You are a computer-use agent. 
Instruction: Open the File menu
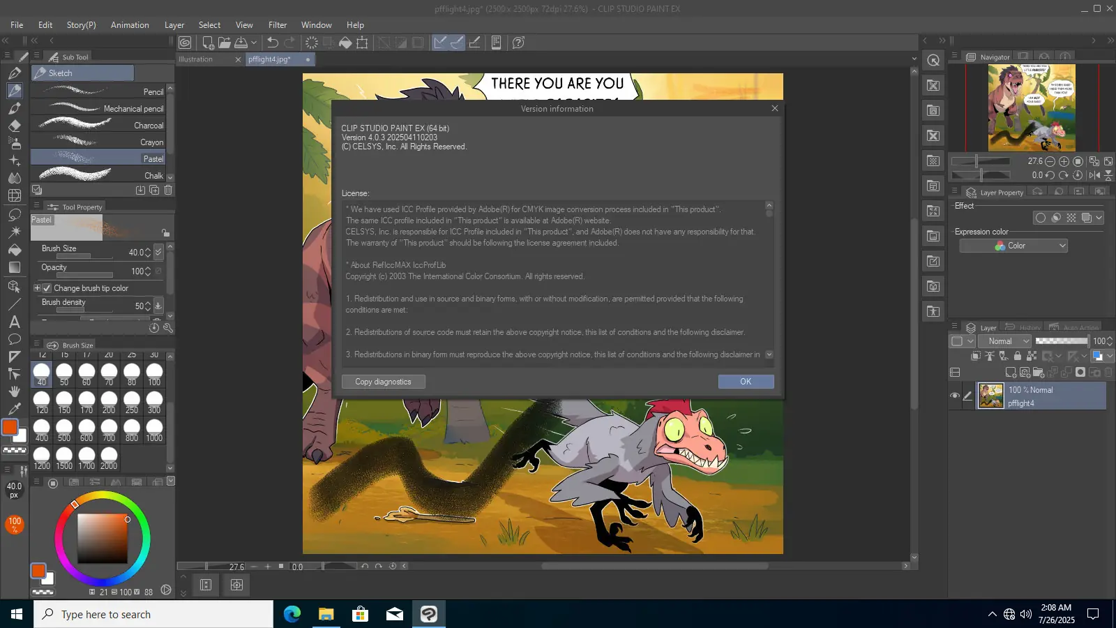click(x=17, y=25)
